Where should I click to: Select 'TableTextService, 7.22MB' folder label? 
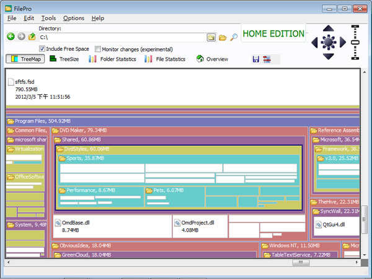click(301, 255)
